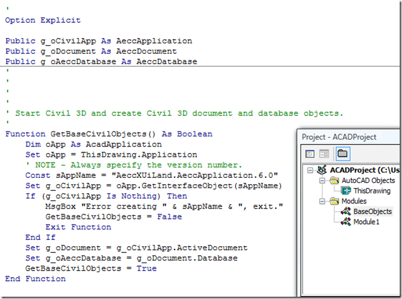Image resolution: width=402 pixels, height=299 pixels.
Task: Click the 'NOTE - Always specify' comment
Action: [134, 165]
